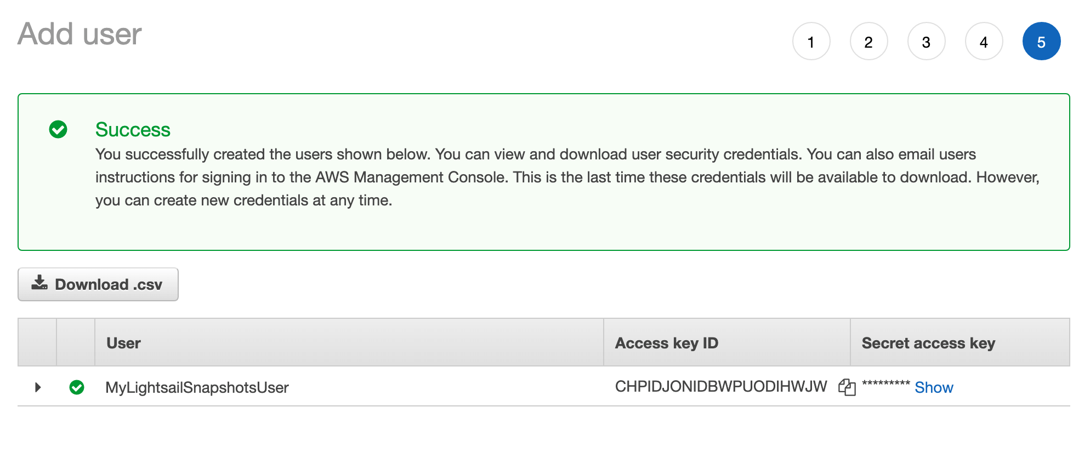Select the Access key ID column header
The image size is (1090, 470).
pos(666,342)
